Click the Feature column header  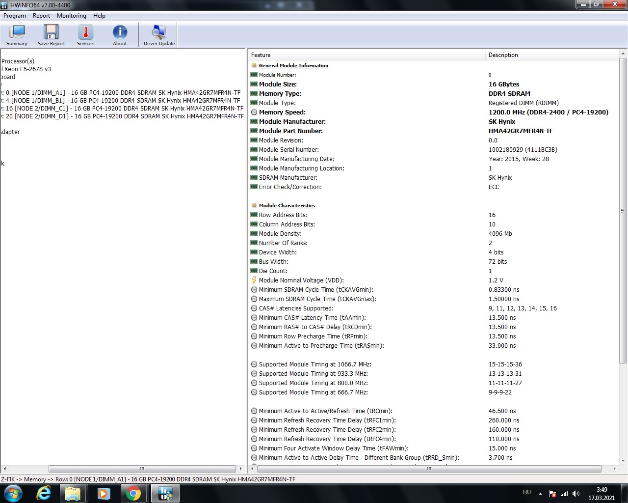click(367, 55)
